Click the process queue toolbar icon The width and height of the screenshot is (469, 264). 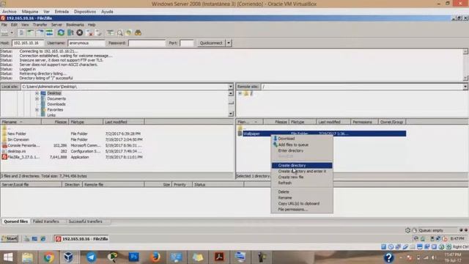pos(70,32)
